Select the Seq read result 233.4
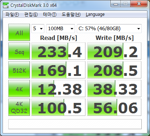Viewport: 150px width, 136px height. (x=58, y=51)
